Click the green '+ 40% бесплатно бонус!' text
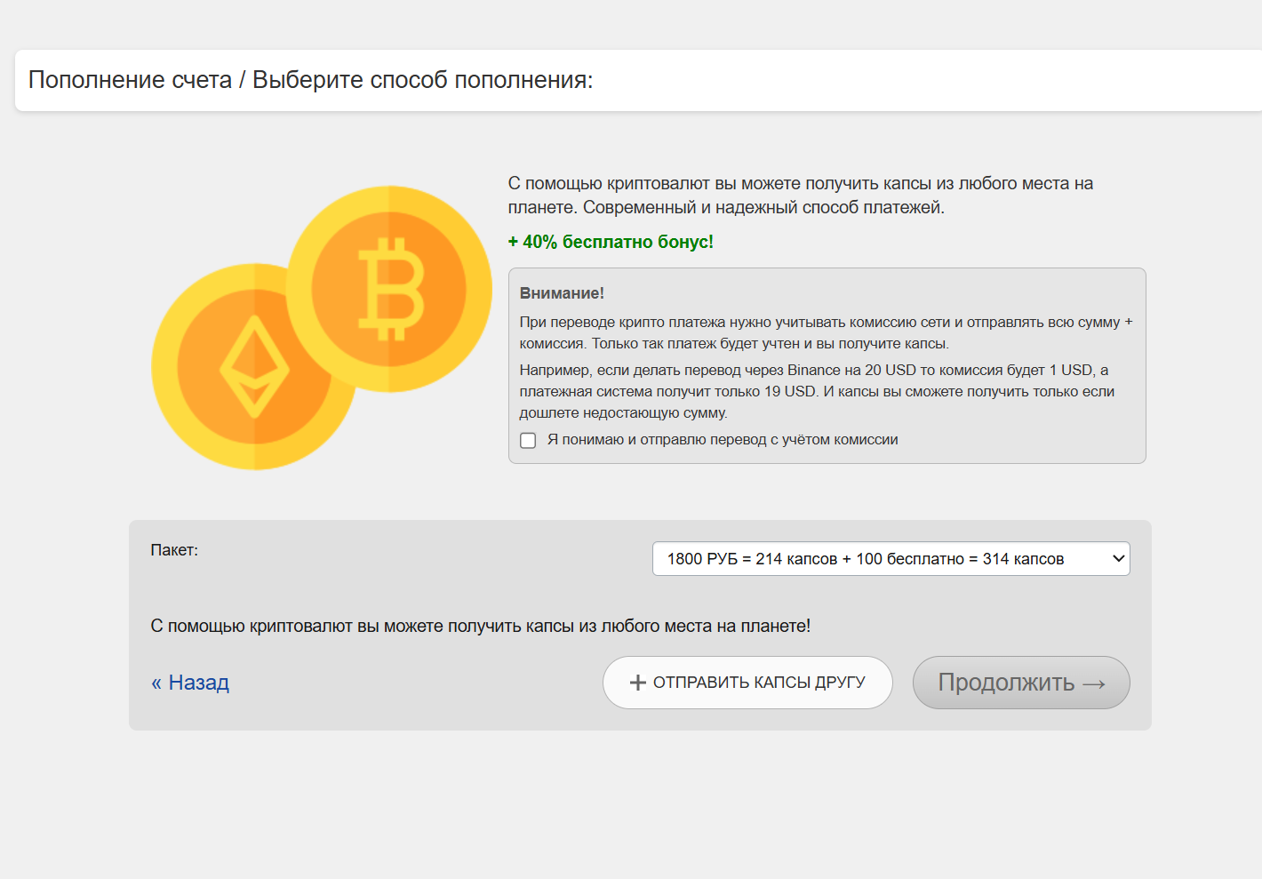Image resolution: width=1262 pixels, height=879 pixels. 611,242
